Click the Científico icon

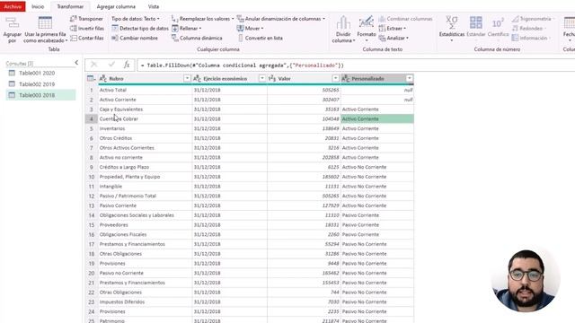[x=498, y=23]
